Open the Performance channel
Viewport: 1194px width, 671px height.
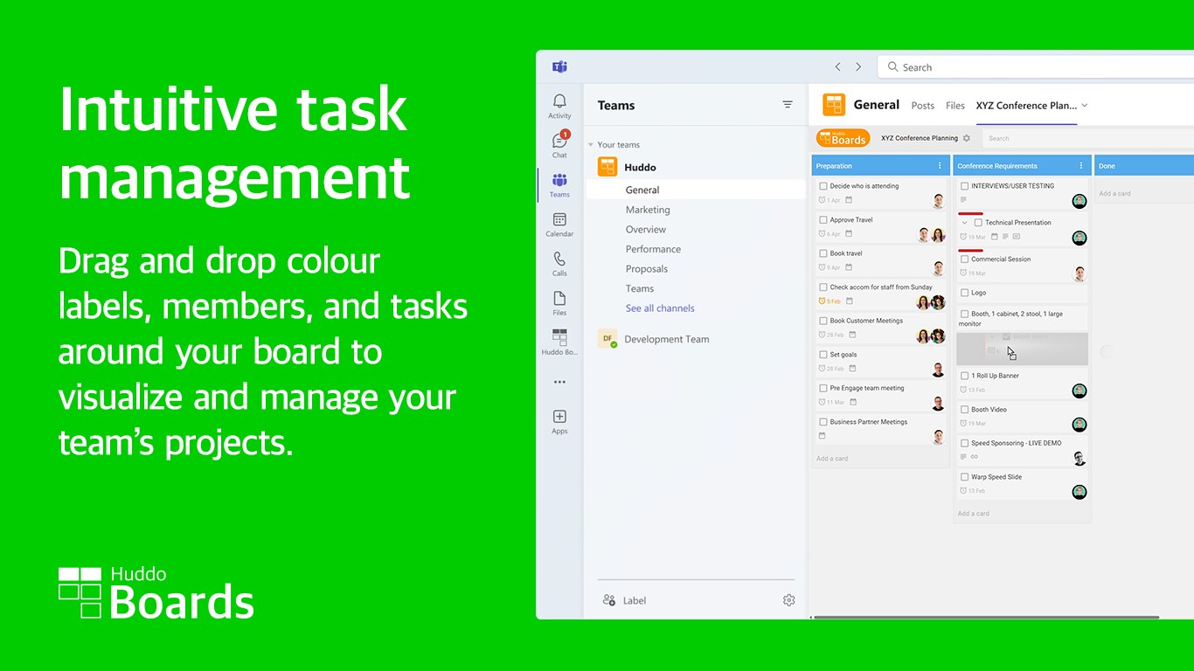pyautogui.click(x=653, y=249)
